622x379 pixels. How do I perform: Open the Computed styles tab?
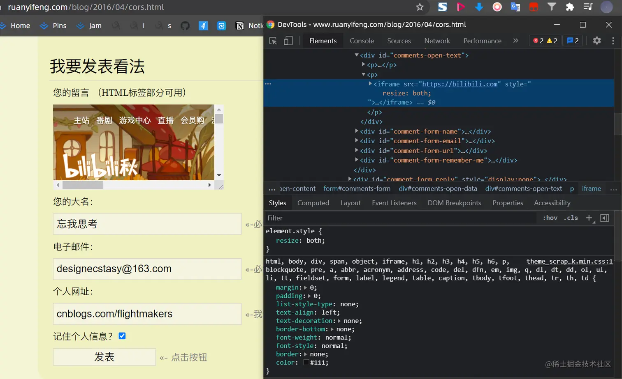[313, 203]
